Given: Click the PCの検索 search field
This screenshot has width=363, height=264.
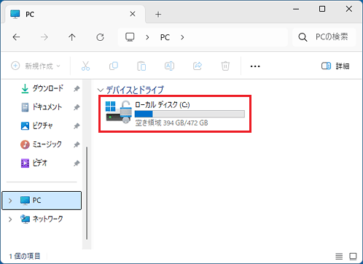Looking at the screenshot, I should pos(324,37).
